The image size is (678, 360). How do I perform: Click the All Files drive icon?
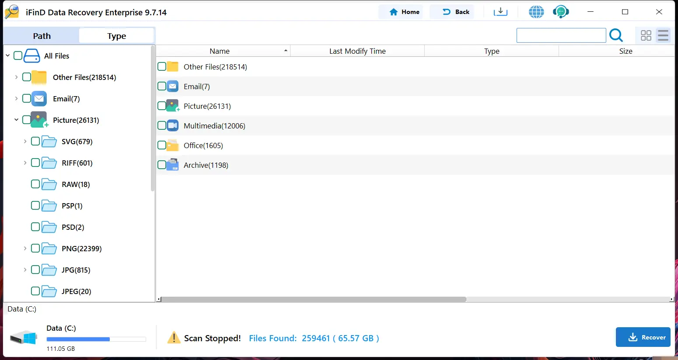[32, 56]
